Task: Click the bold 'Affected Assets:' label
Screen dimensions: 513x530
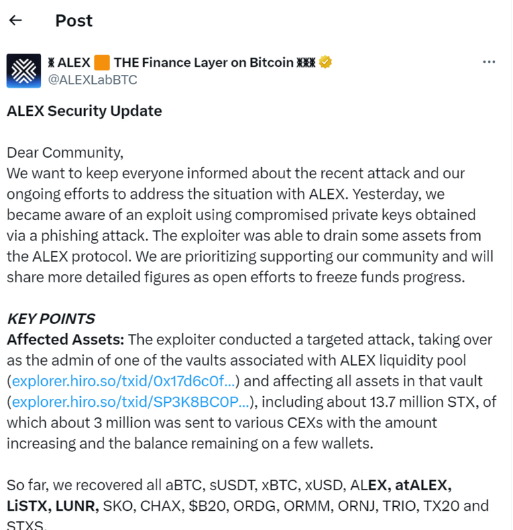Action: pos(66,339)
